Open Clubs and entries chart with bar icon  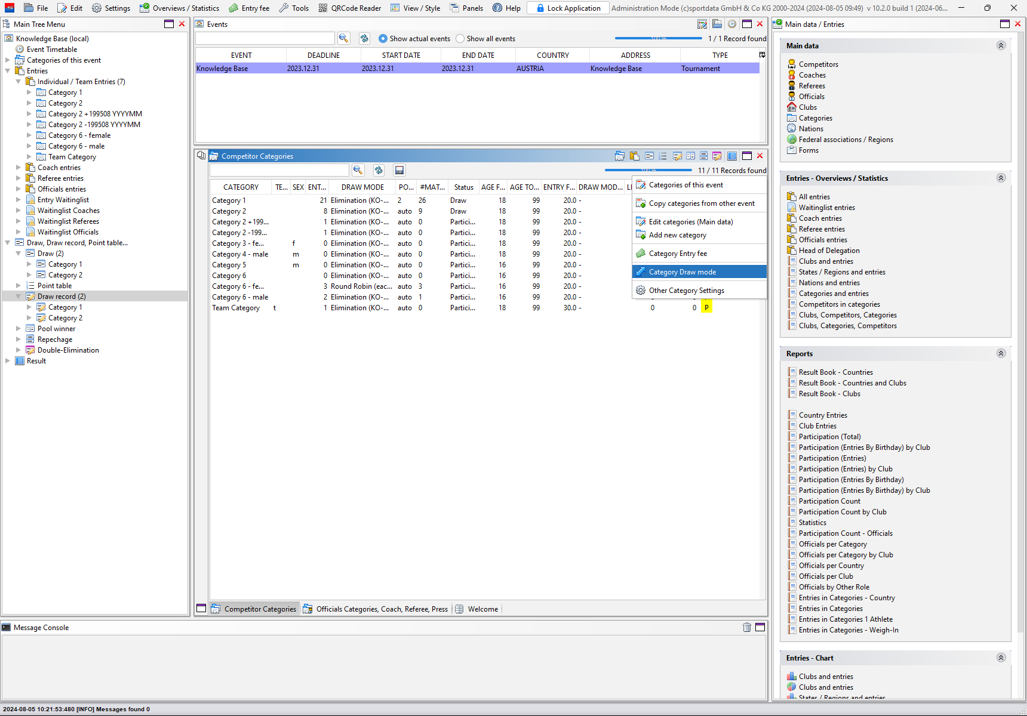(826, 677)
